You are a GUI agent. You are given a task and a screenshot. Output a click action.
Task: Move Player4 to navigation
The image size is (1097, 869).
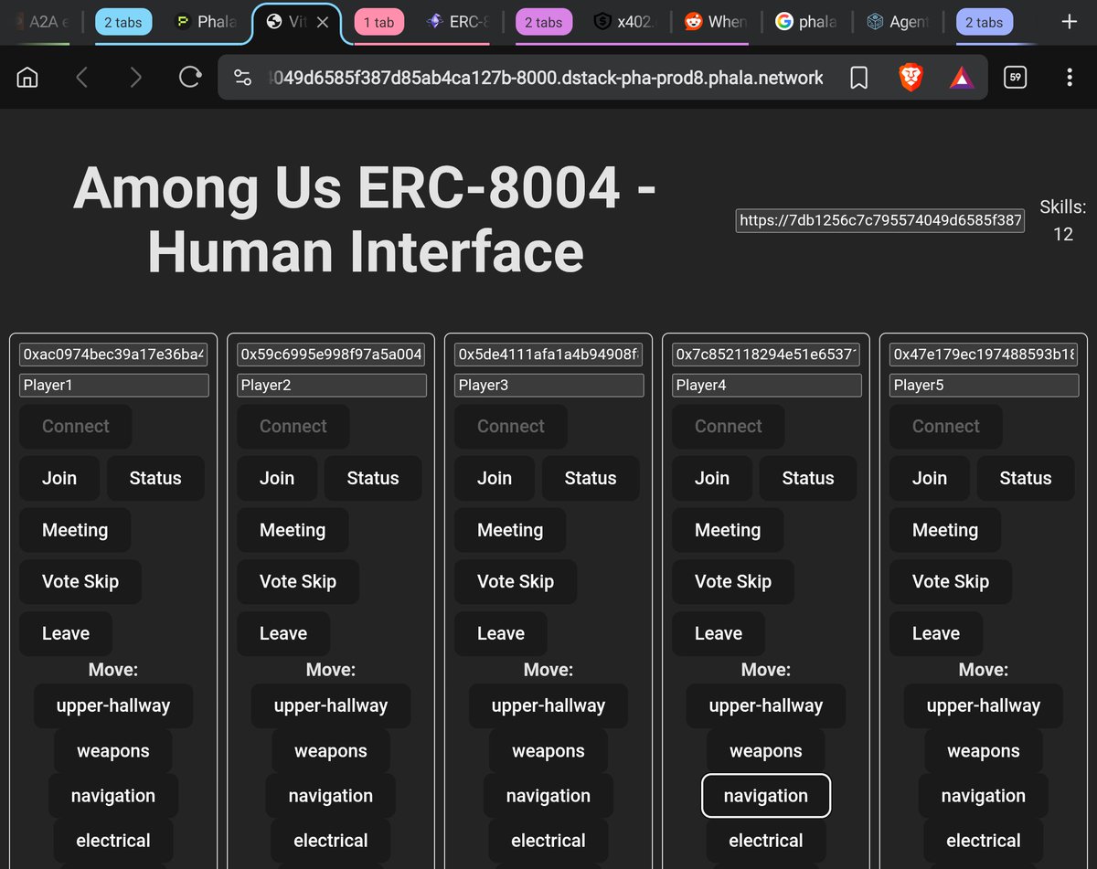[x=766, y=796]
